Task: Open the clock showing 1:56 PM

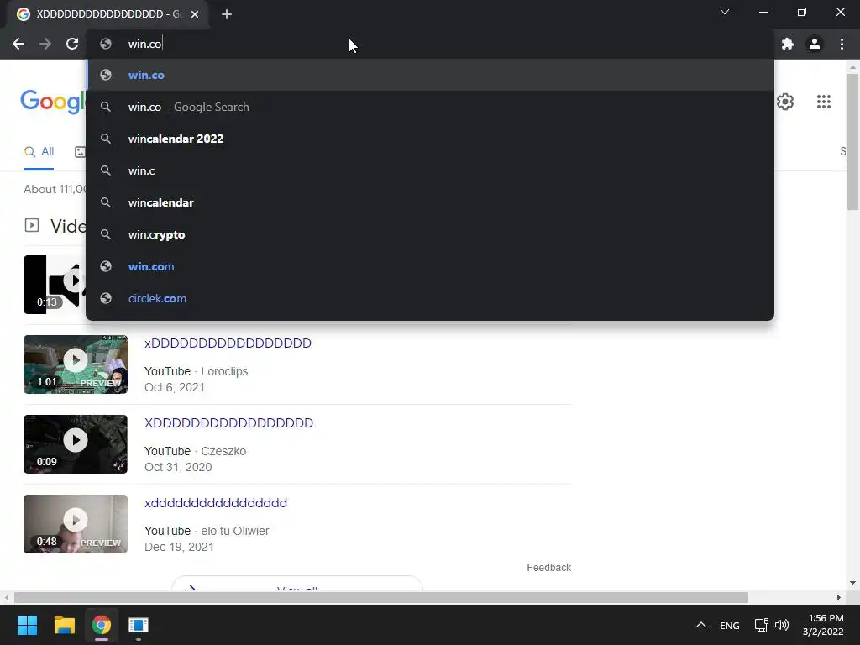Action: coord(823,625)
